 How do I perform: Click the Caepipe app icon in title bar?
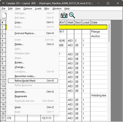[x=4, y=3]
